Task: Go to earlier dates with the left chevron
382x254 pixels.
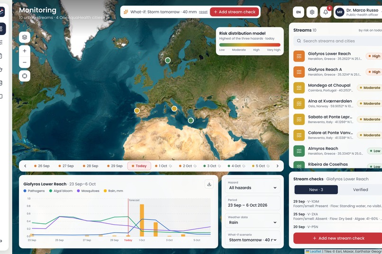Action: coord(25,166)
